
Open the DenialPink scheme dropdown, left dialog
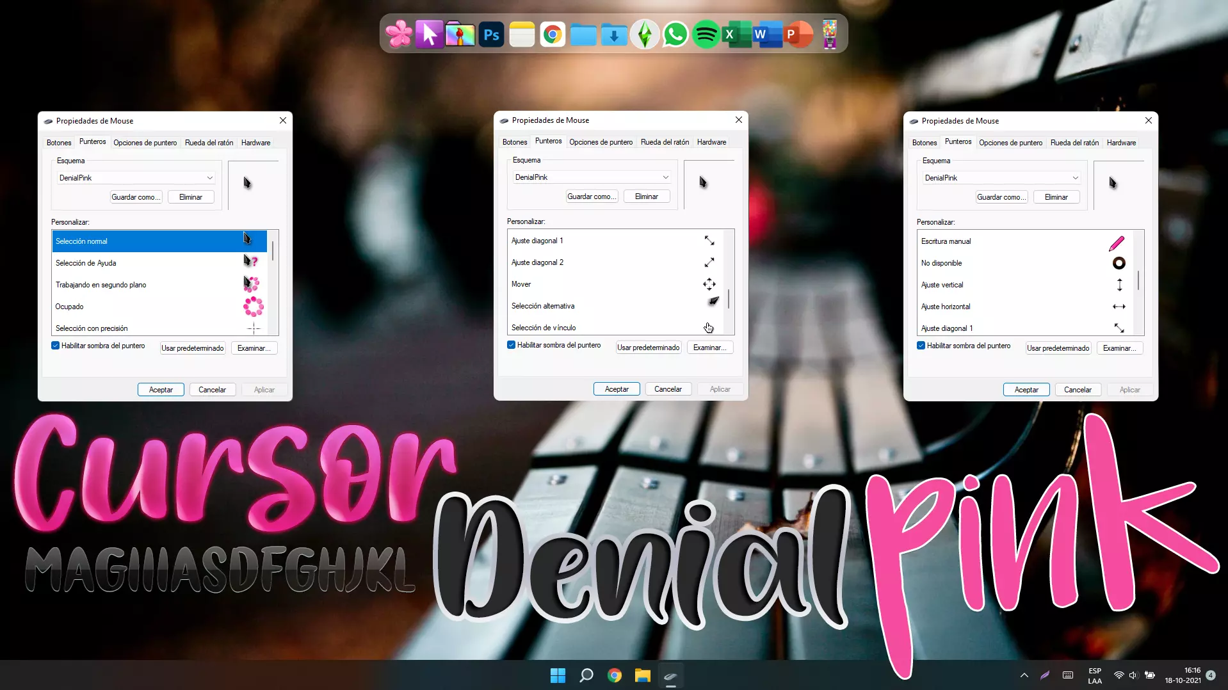pos(209,177)
